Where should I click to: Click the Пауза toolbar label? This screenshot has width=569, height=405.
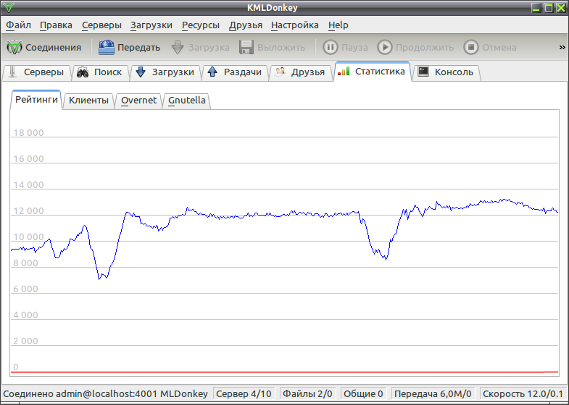354,48
